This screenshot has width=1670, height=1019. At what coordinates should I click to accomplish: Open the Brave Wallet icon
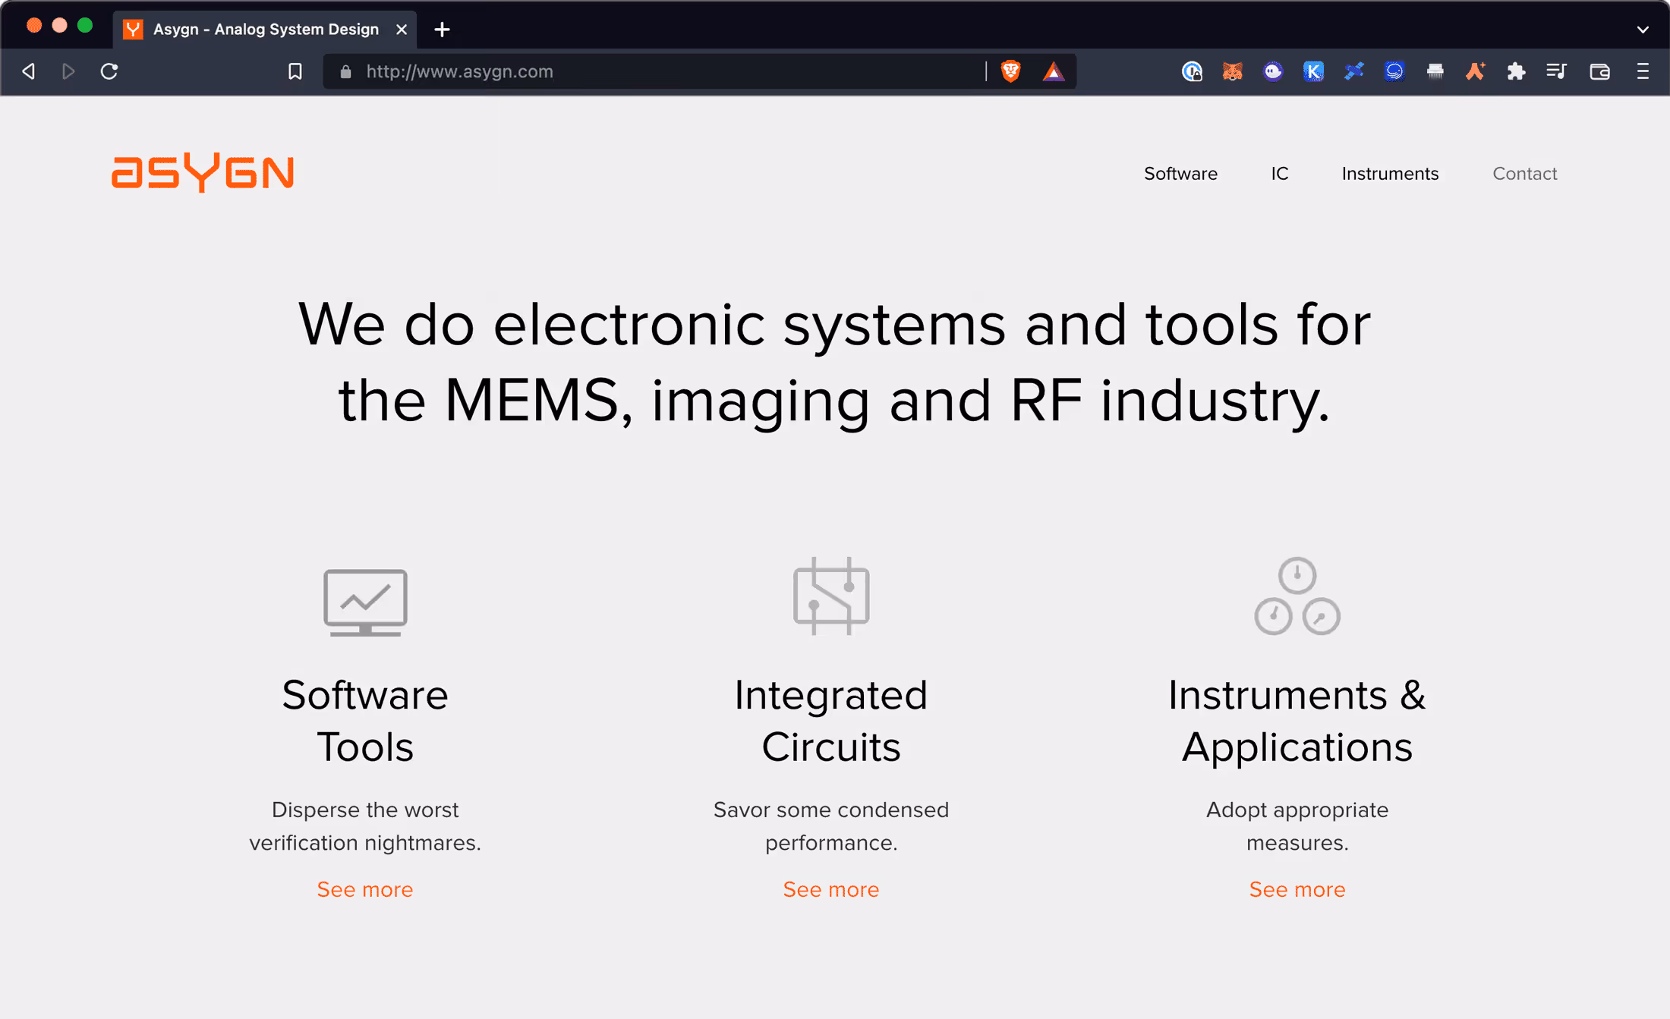point(1599,71)
